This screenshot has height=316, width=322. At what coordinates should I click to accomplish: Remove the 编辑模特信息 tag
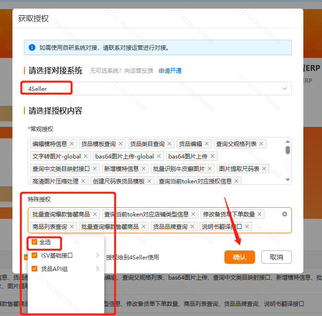point(72,144)
